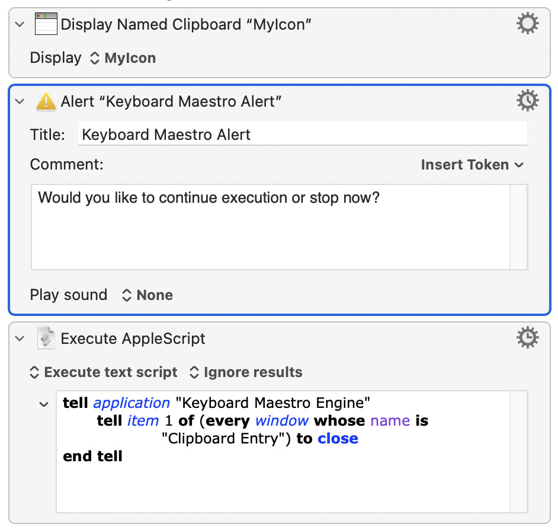The width and height of the screenshot is (558, 530).
Task: Click the Display label before MyIcon
Action: point(56,58)
